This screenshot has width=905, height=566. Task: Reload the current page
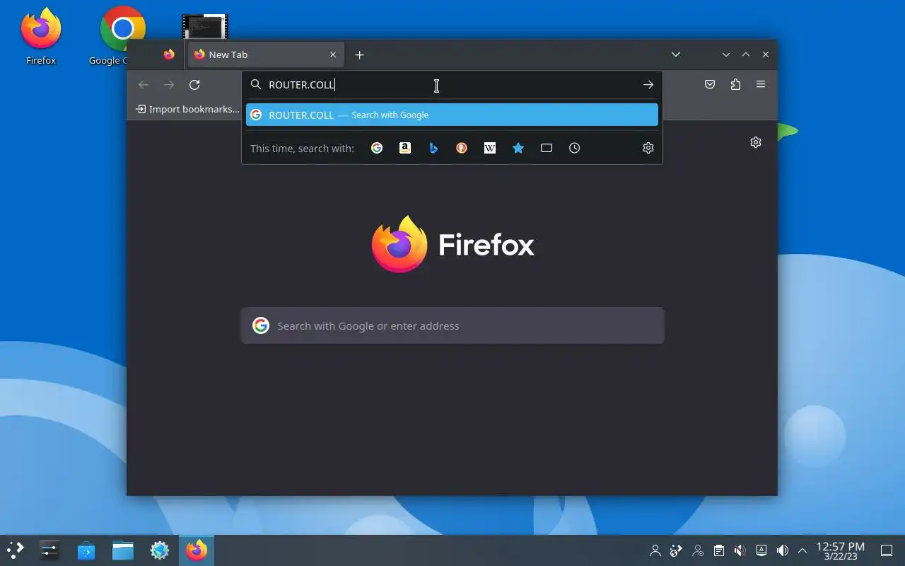(194, 85)
